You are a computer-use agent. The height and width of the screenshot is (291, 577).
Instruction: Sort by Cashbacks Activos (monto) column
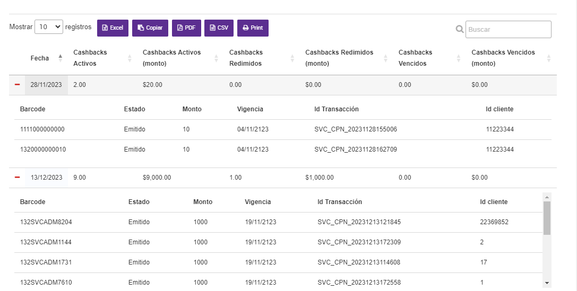[178, 58]
